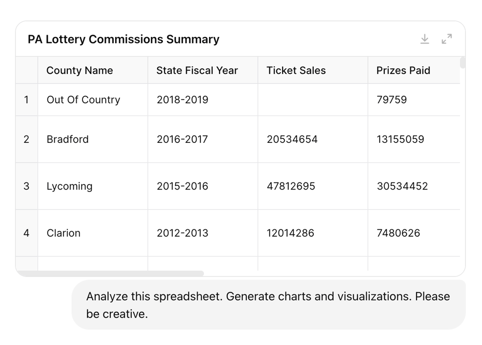Viewport: 482px width, 345px height.
Task: Click the download icon to export the spreadsheet
Action: click(425, 39)
